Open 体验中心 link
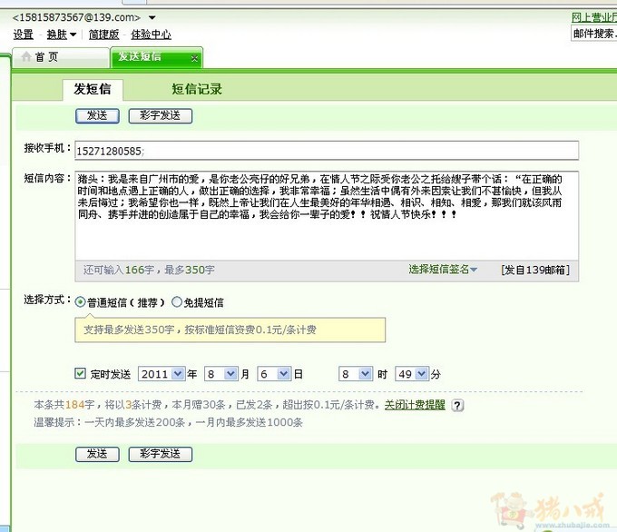 [152, 34]
